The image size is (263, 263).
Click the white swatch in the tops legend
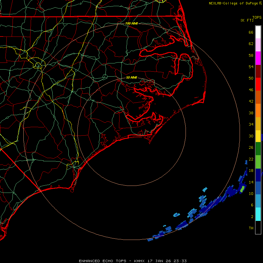tap(258, 32)
